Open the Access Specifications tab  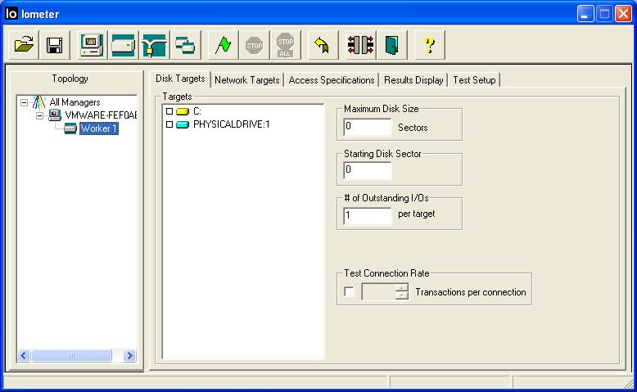coord(332,80)
